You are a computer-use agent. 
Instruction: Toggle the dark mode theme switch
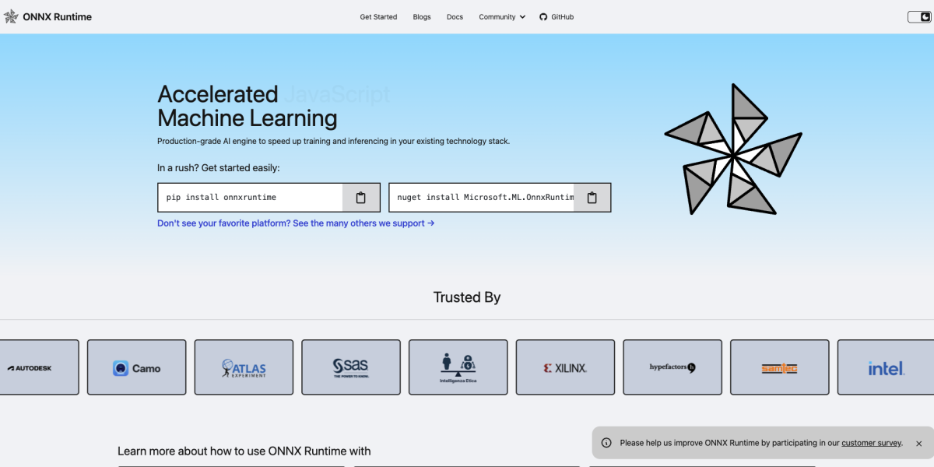click(918, 17)
